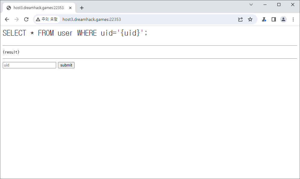
Task: Focus the address bar URL text
Action: 91,19
